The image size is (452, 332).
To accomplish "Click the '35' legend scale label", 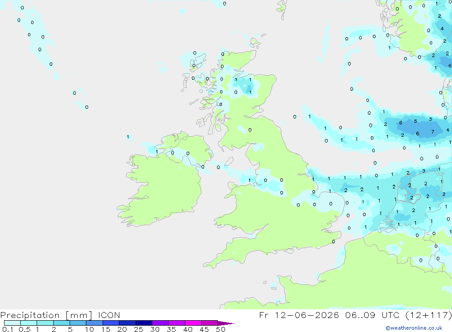I will pyautogui.click(x=171, y=329).
